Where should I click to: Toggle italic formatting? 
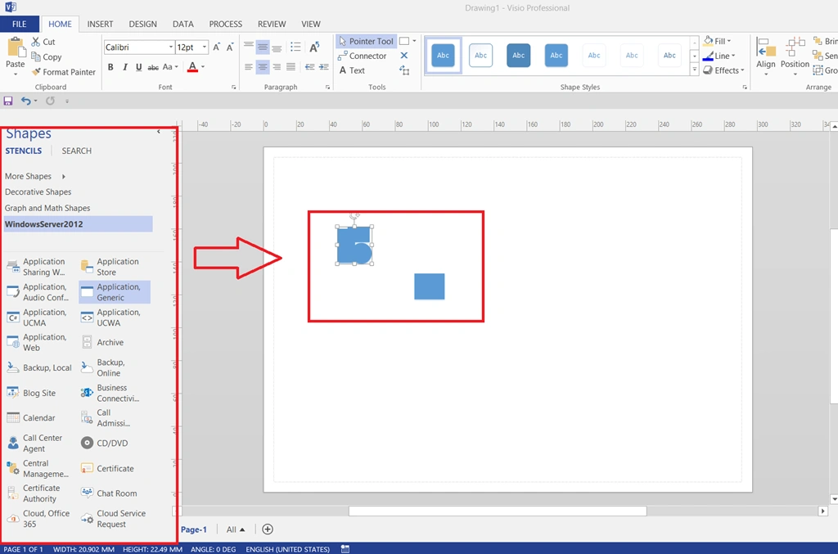click(x=124, y=67)
